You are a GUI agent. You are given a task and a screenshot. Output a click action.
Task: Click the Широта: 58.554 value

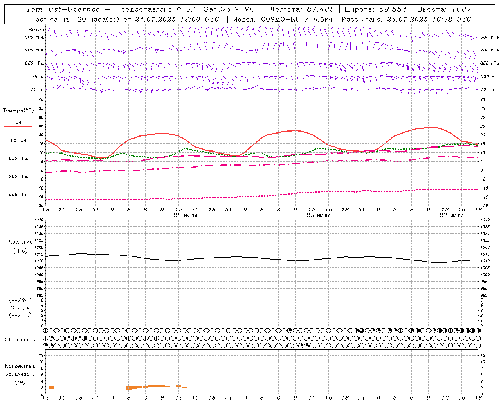pyautogui.click(x=375, y=9)
